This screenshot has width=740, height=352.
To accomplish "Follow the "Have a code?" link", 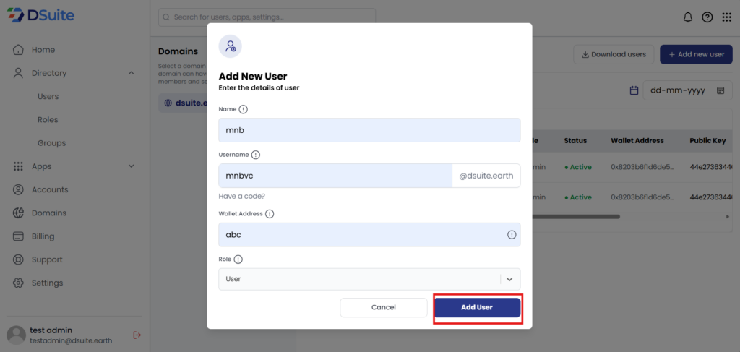I will point(241,196).
